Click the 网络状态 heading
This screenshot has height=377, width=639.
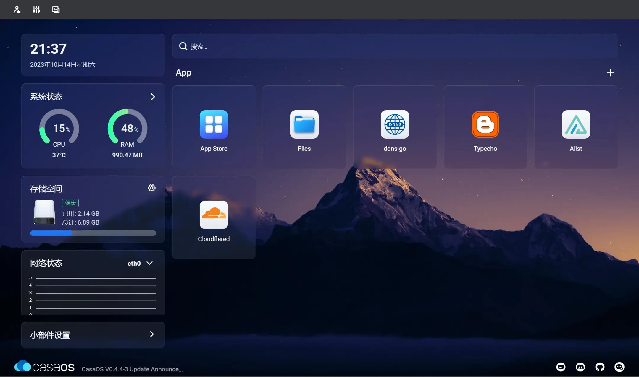click(x=46, y=263)
